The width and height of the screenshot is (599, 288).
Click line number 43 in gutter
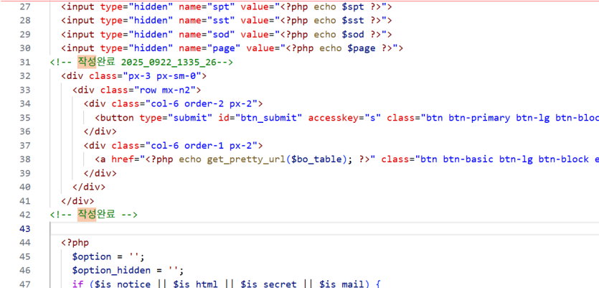pyautogui.click(x=25, y=228)
